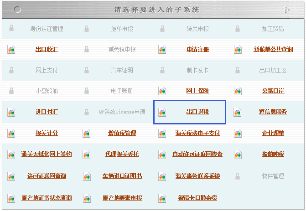Enter 增值税管理 subsystem
The image size is (306, 211).
(122, 133)
